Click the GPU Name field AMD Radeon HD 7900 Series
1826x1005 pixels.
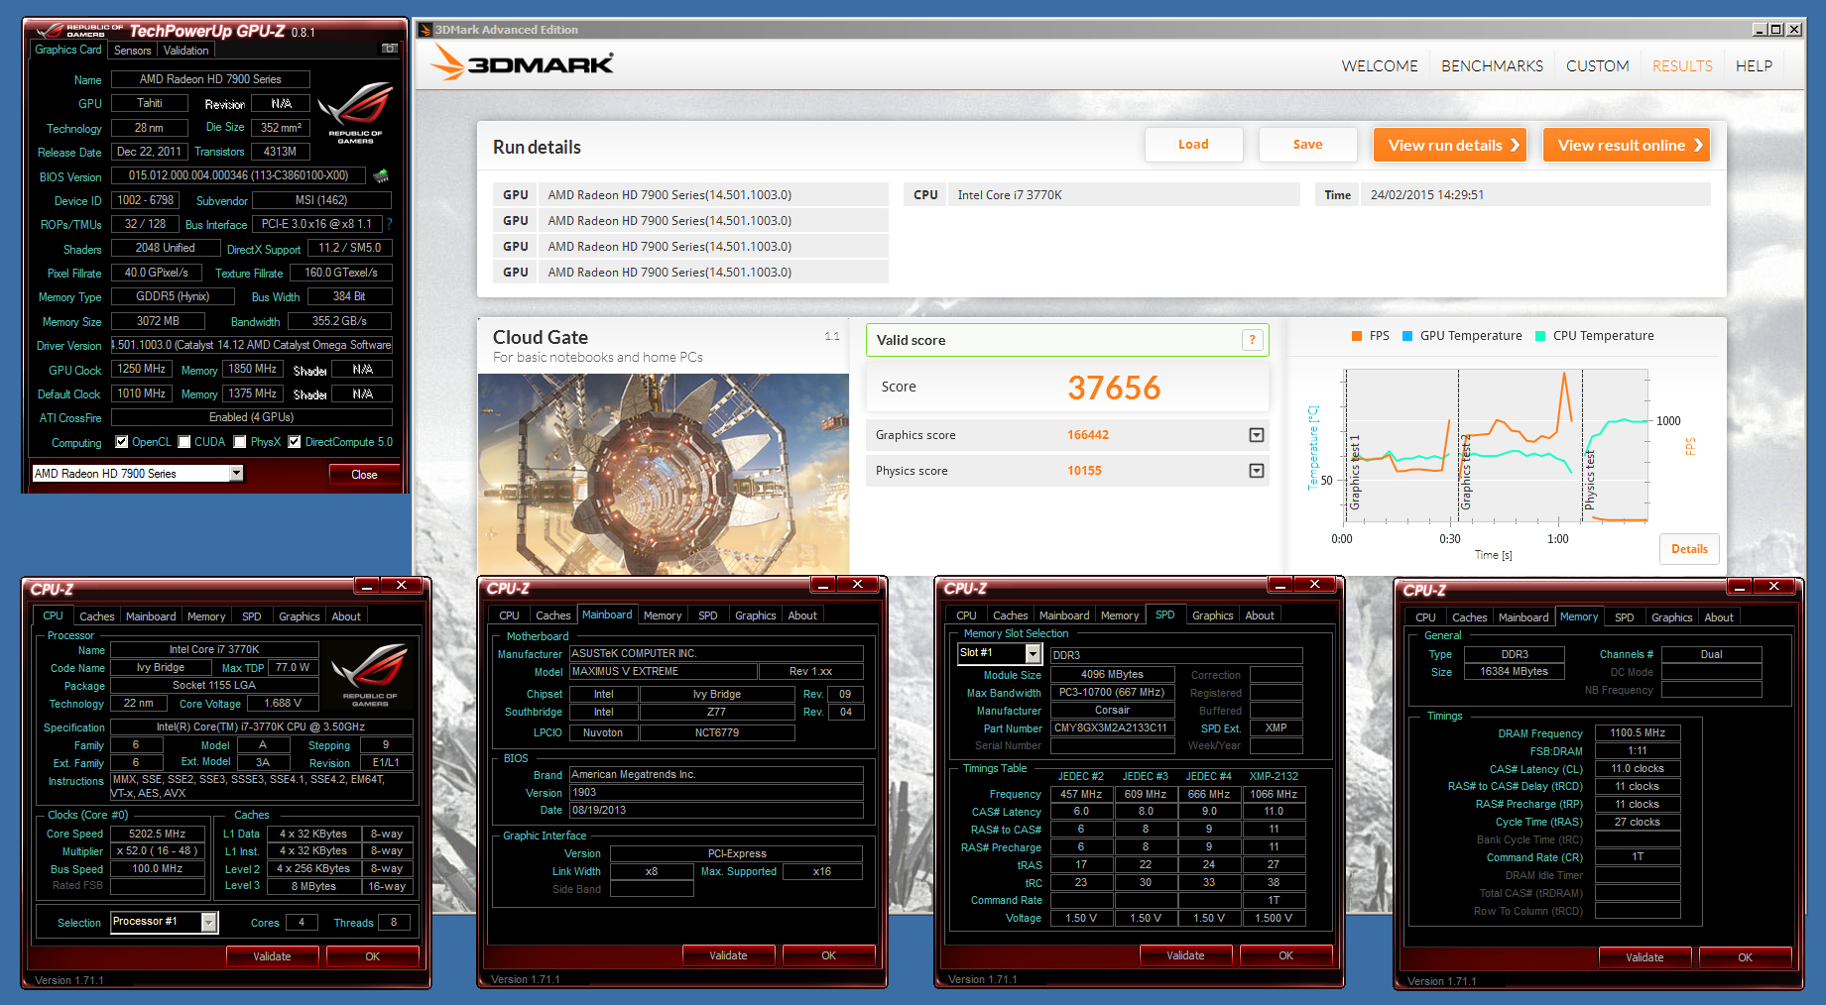tap(210, 79)
